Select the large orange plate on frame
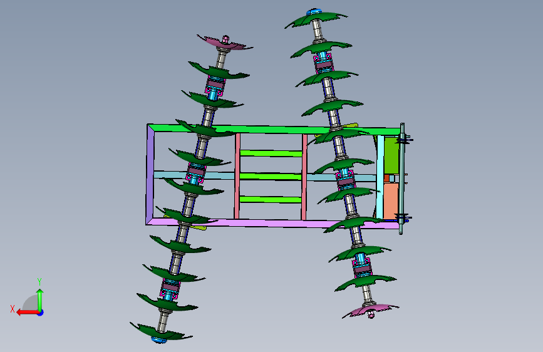Screen dimensions: 543x352 [x=391, y=201]
